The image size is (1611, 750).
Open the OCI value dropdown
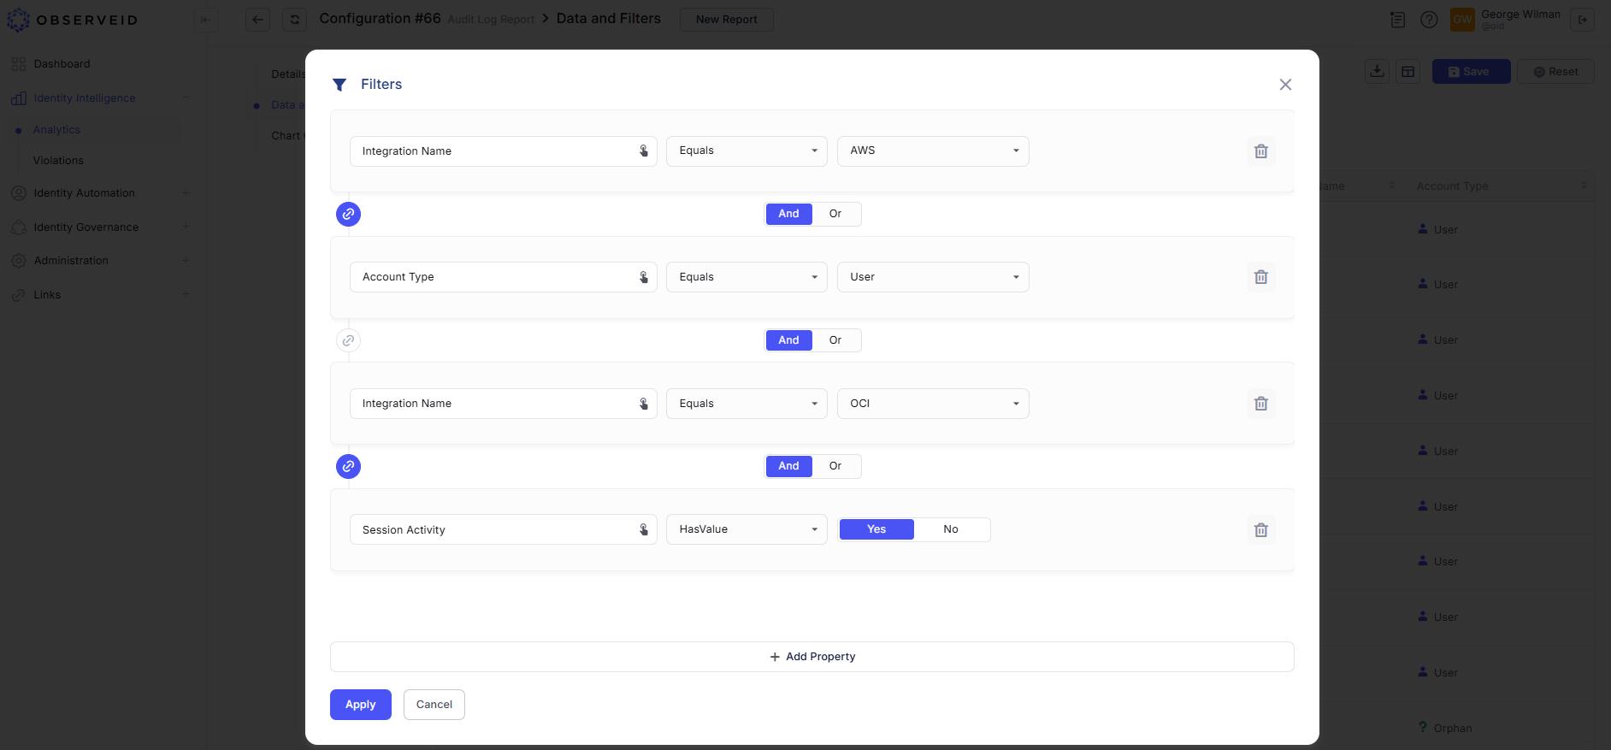[x=932, y=404]
